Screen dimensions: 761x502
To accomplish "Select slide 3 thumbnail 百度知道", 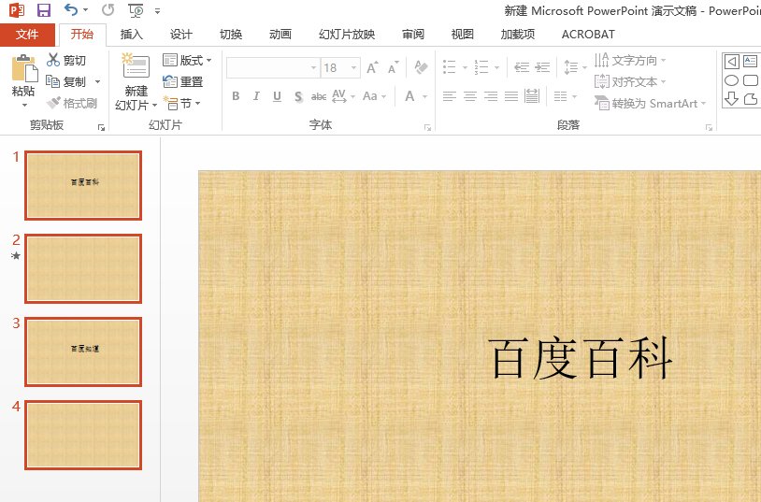I will 83,352.
